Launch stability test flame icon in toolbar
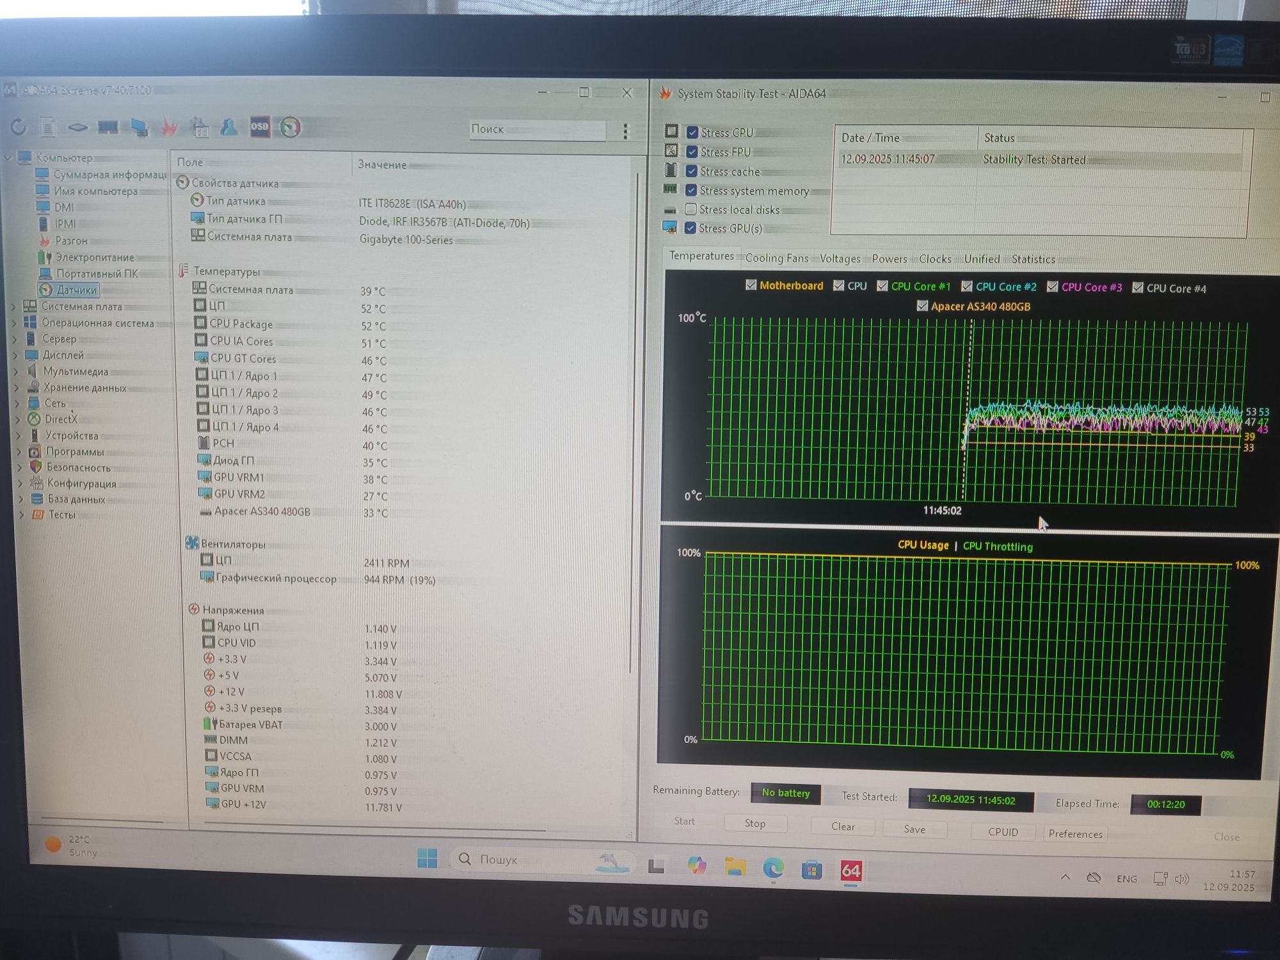Viewport: 1280px width, 960px height. [168, 127]
